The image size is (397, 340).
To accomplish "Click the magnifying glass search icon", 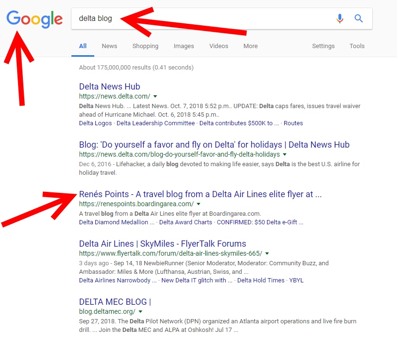I will [357, 18].
